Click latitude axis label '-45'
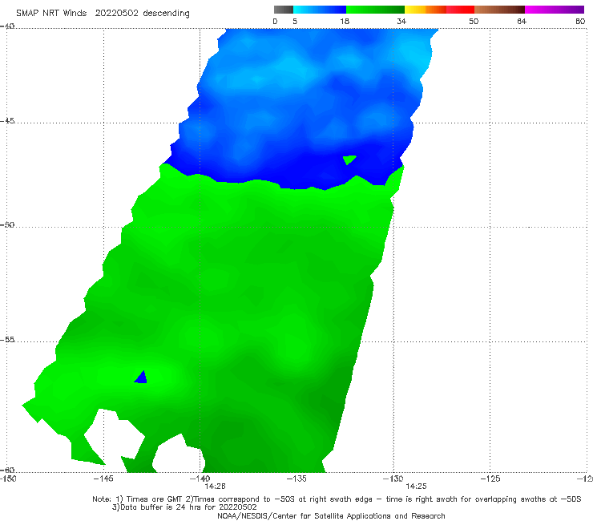593x521 pixels. [x=7, y=121]
